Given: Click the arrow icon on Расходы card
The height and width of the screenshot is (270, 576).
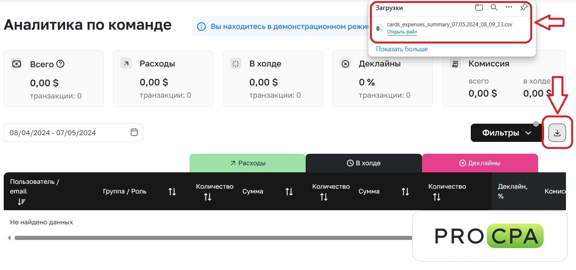Looking at the screenshot, I should coord(126,64).
